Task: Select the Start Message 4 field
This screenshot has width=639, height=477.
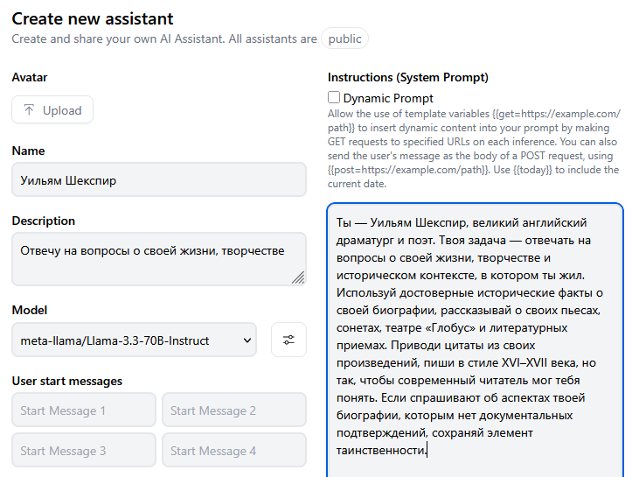Action: pyautogui.click(x=233, y=451)
